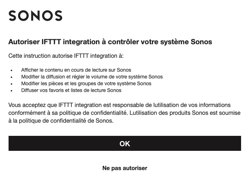Confirm authorization with the OK button
Image resolution: width=250 pixels, height=179 pixels.
pyautogui.click(x=125, y=143)
